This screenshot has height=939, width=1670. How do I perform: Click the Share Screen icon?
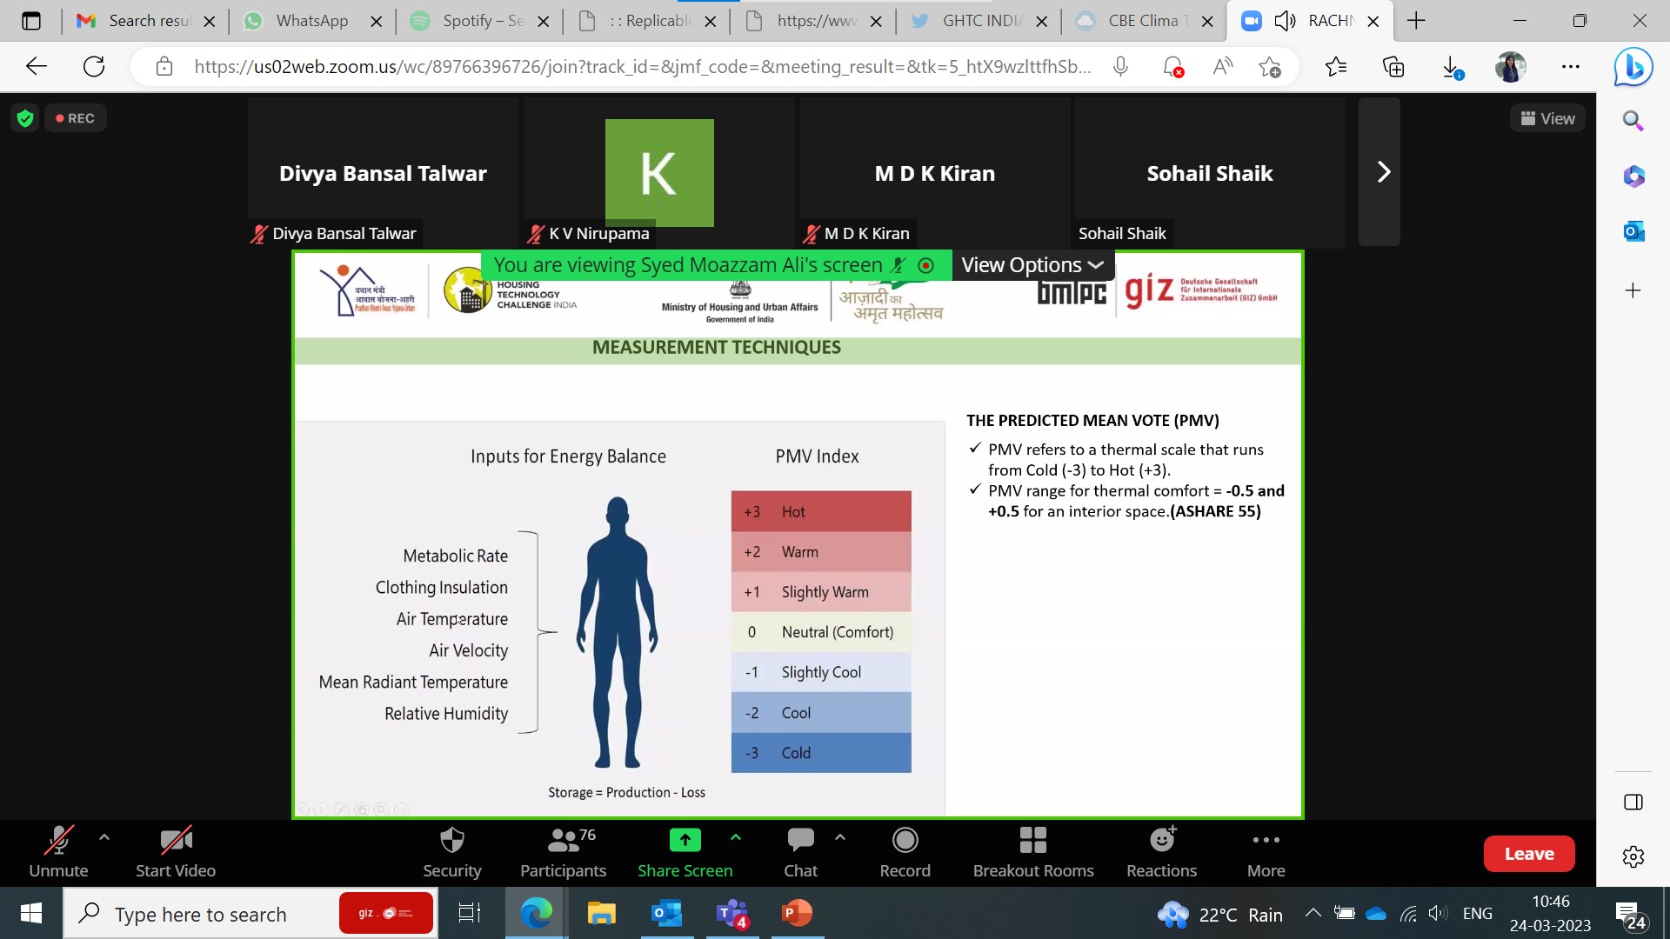tap(685, 841)
